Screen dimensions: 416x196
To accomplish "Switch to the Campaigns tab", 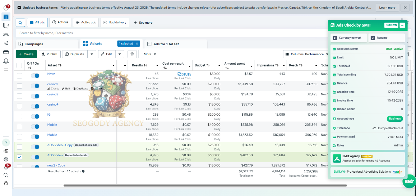I will (x=47, y=44).
